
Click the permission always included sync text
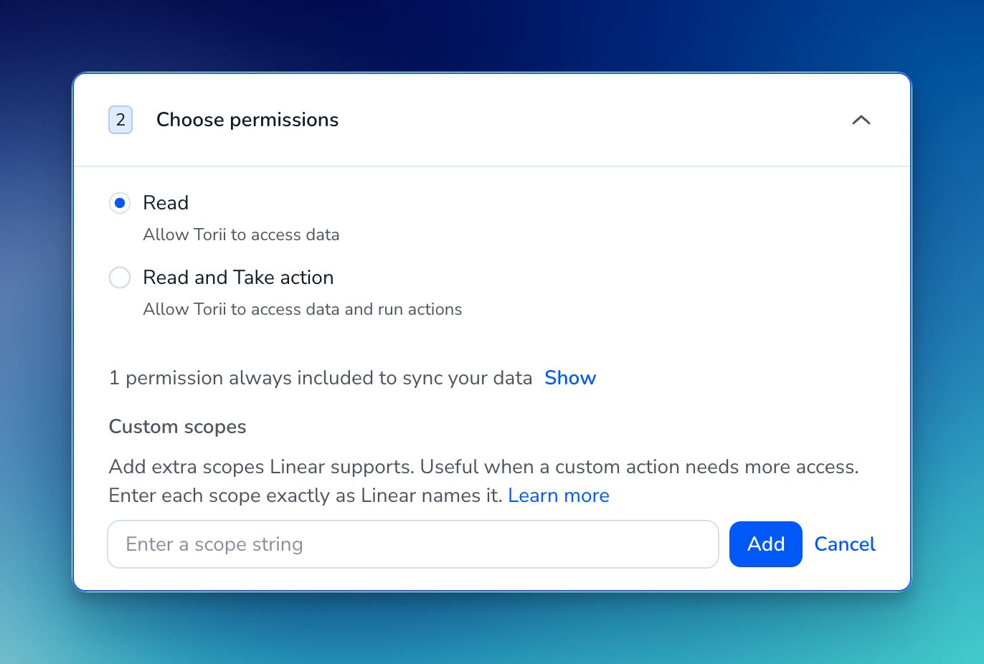coord(321,378)
